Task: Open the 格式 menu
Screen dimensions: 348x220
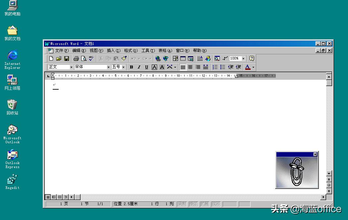Action: click(x=131, y=50)
